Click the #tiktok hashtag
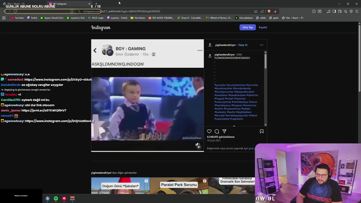361x203 pixels. click(x=253, y=116)
